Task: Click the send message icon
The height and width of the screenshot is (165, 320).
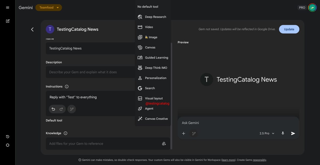Action: pos(293,133)
